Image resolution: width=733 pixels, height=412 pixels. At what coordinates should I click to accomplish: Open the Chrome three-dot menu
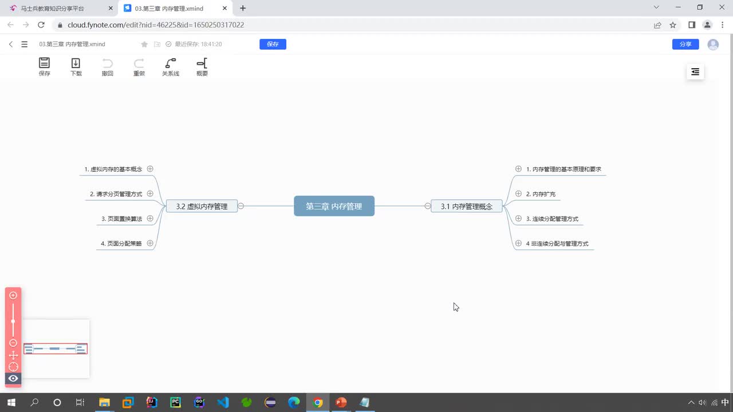[723, 25]
